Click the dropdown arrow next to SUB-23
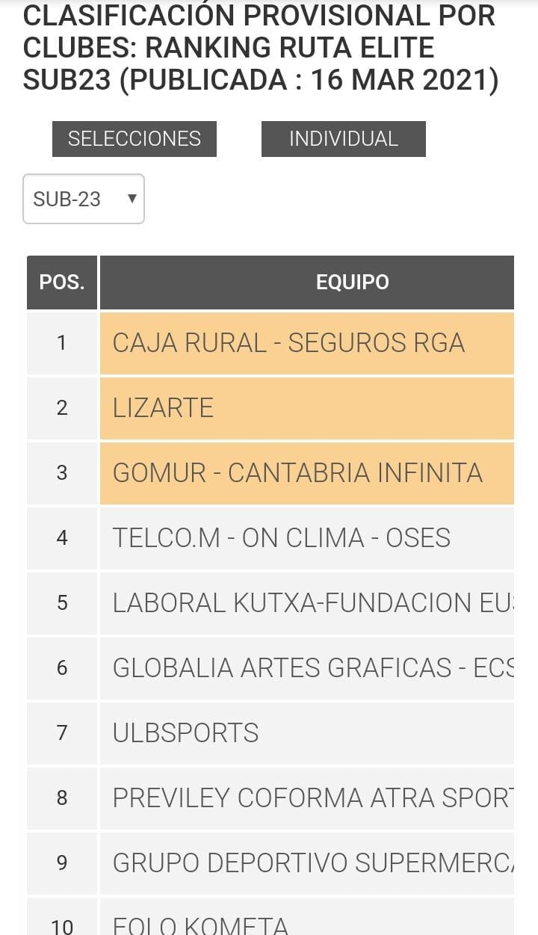This screenshot has width=538, height=935. 132,199
